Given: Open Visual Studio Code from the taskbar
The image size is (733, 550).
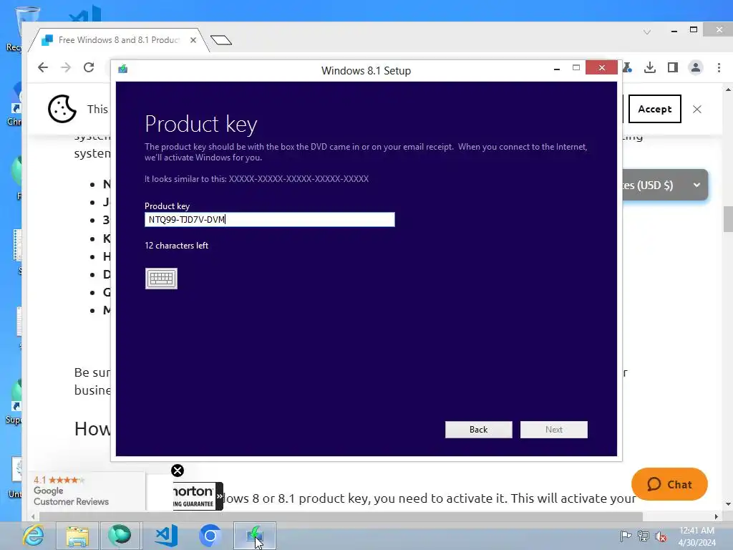Looking at the screenshot, I should coord(166,536).
